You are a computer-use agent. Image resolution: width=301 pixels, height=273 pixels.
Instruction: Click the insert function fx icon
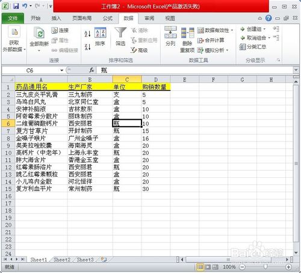point(92,70)
